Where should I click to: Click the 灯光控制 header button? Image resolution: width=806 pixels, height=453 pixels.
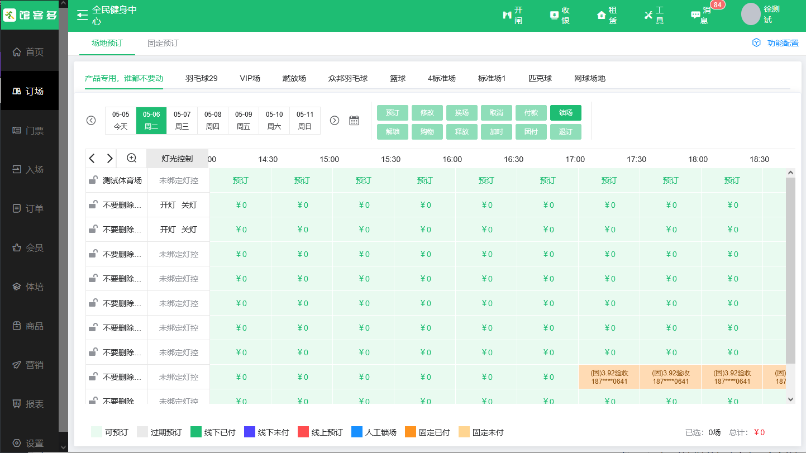(178, 159)
